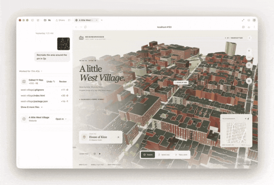
Task: Reset map view with the recenter icon
Action: [249, 65]
